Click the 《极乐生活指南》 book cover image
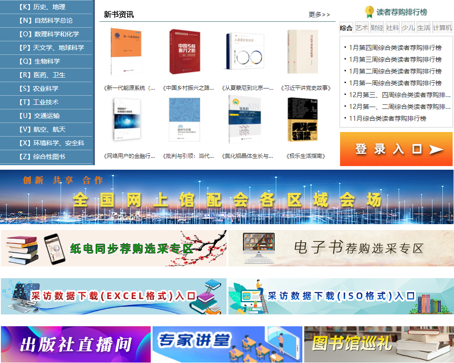The height and width of the screenshot is (363, 454). pos(302,119)
